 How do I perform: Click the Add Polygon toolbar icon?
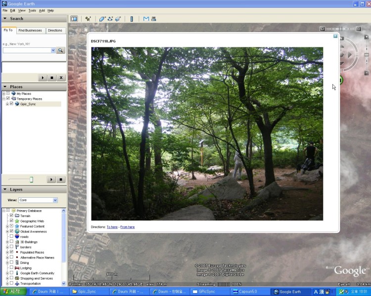102,19
